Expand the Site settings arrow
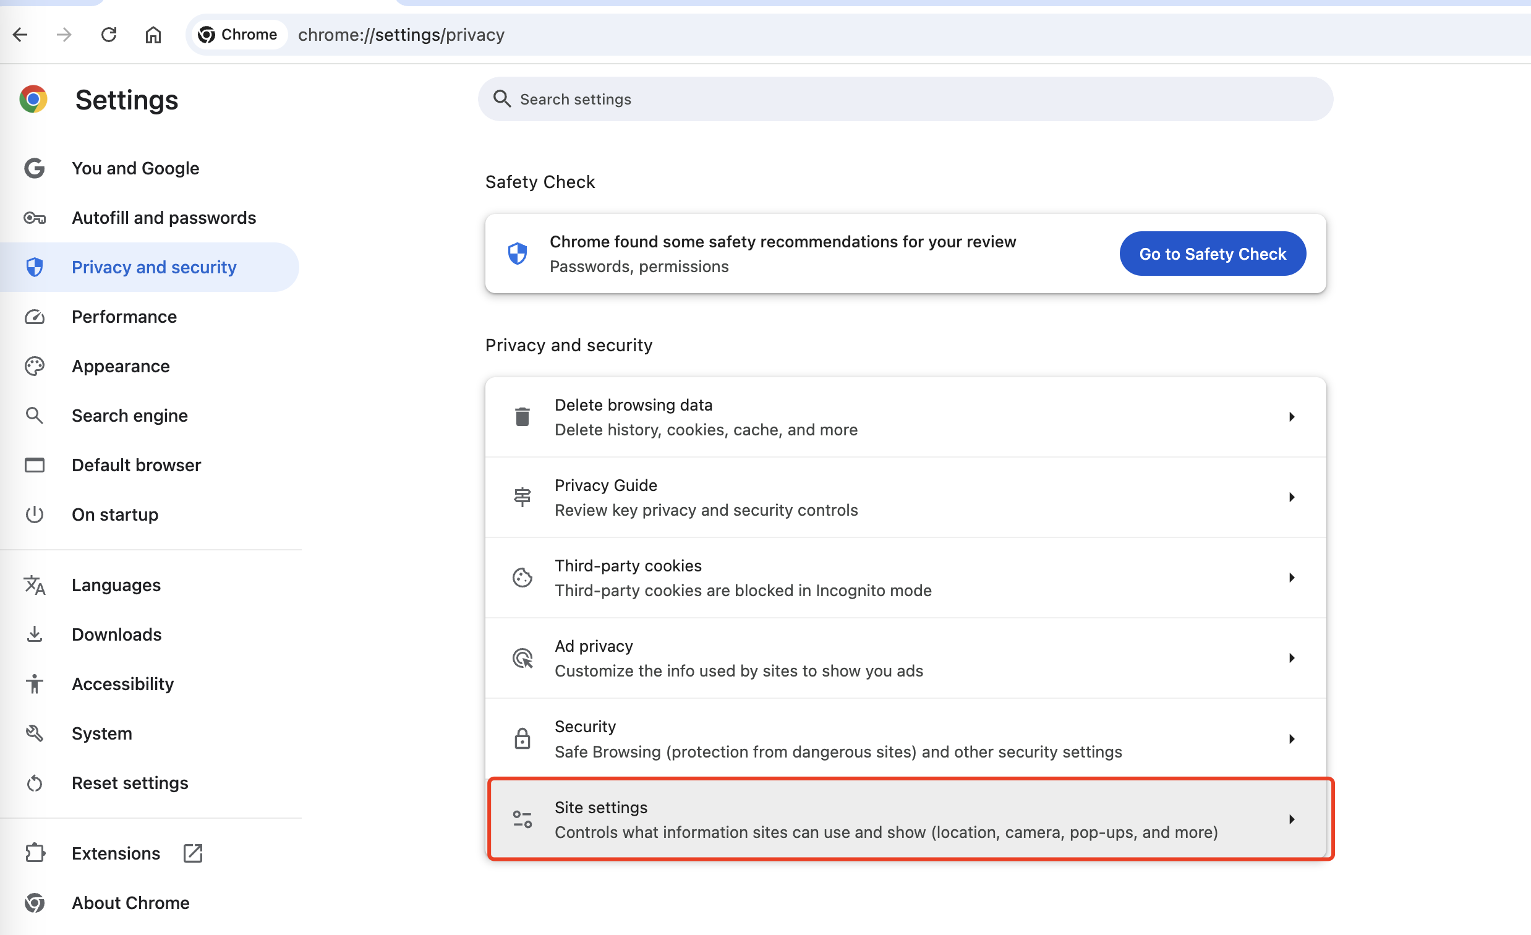1531x935 pixels. pos(1292,820)
